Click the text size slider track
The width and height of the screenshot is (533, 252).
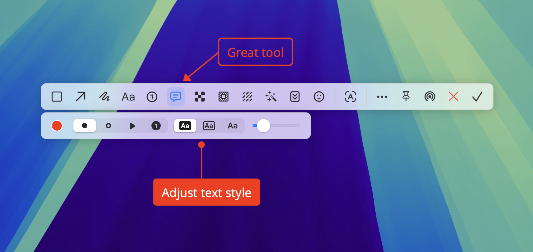(276, 126)
